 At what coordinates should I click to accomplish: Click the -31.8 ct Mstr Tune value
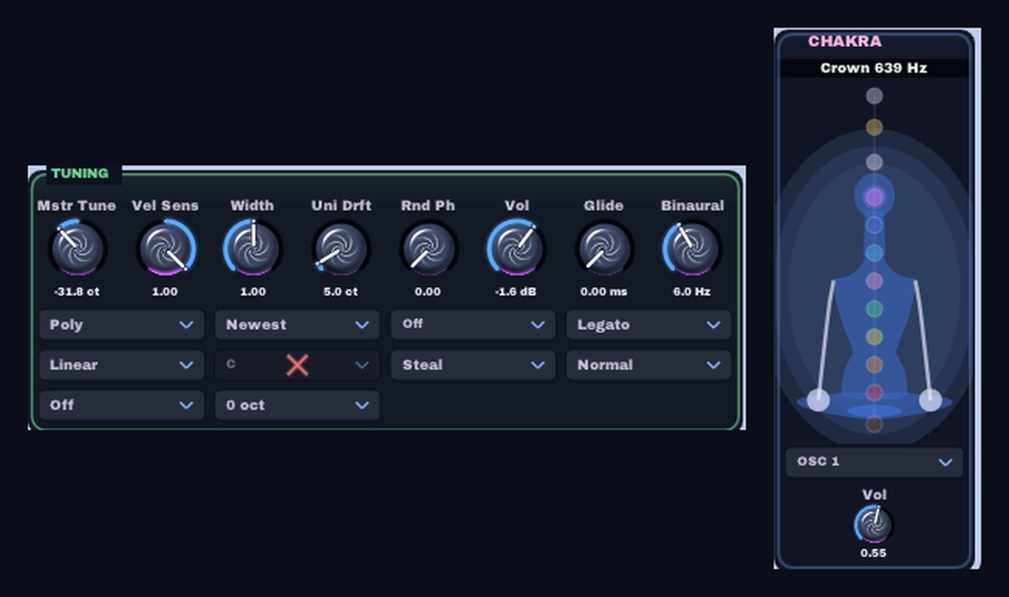point(77,292)
